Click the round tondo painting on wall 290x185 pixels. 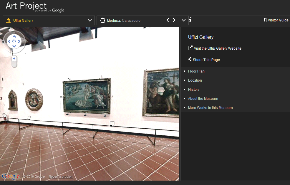click(34, 100)
